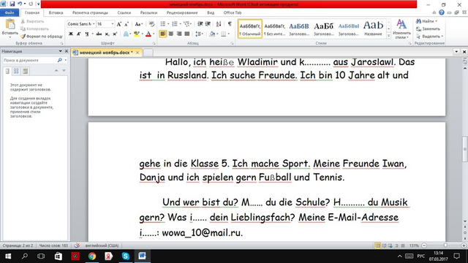Screen dimensions: 468x263
Task: Click английский (США) language in status bar
Action: click(102, 245)
